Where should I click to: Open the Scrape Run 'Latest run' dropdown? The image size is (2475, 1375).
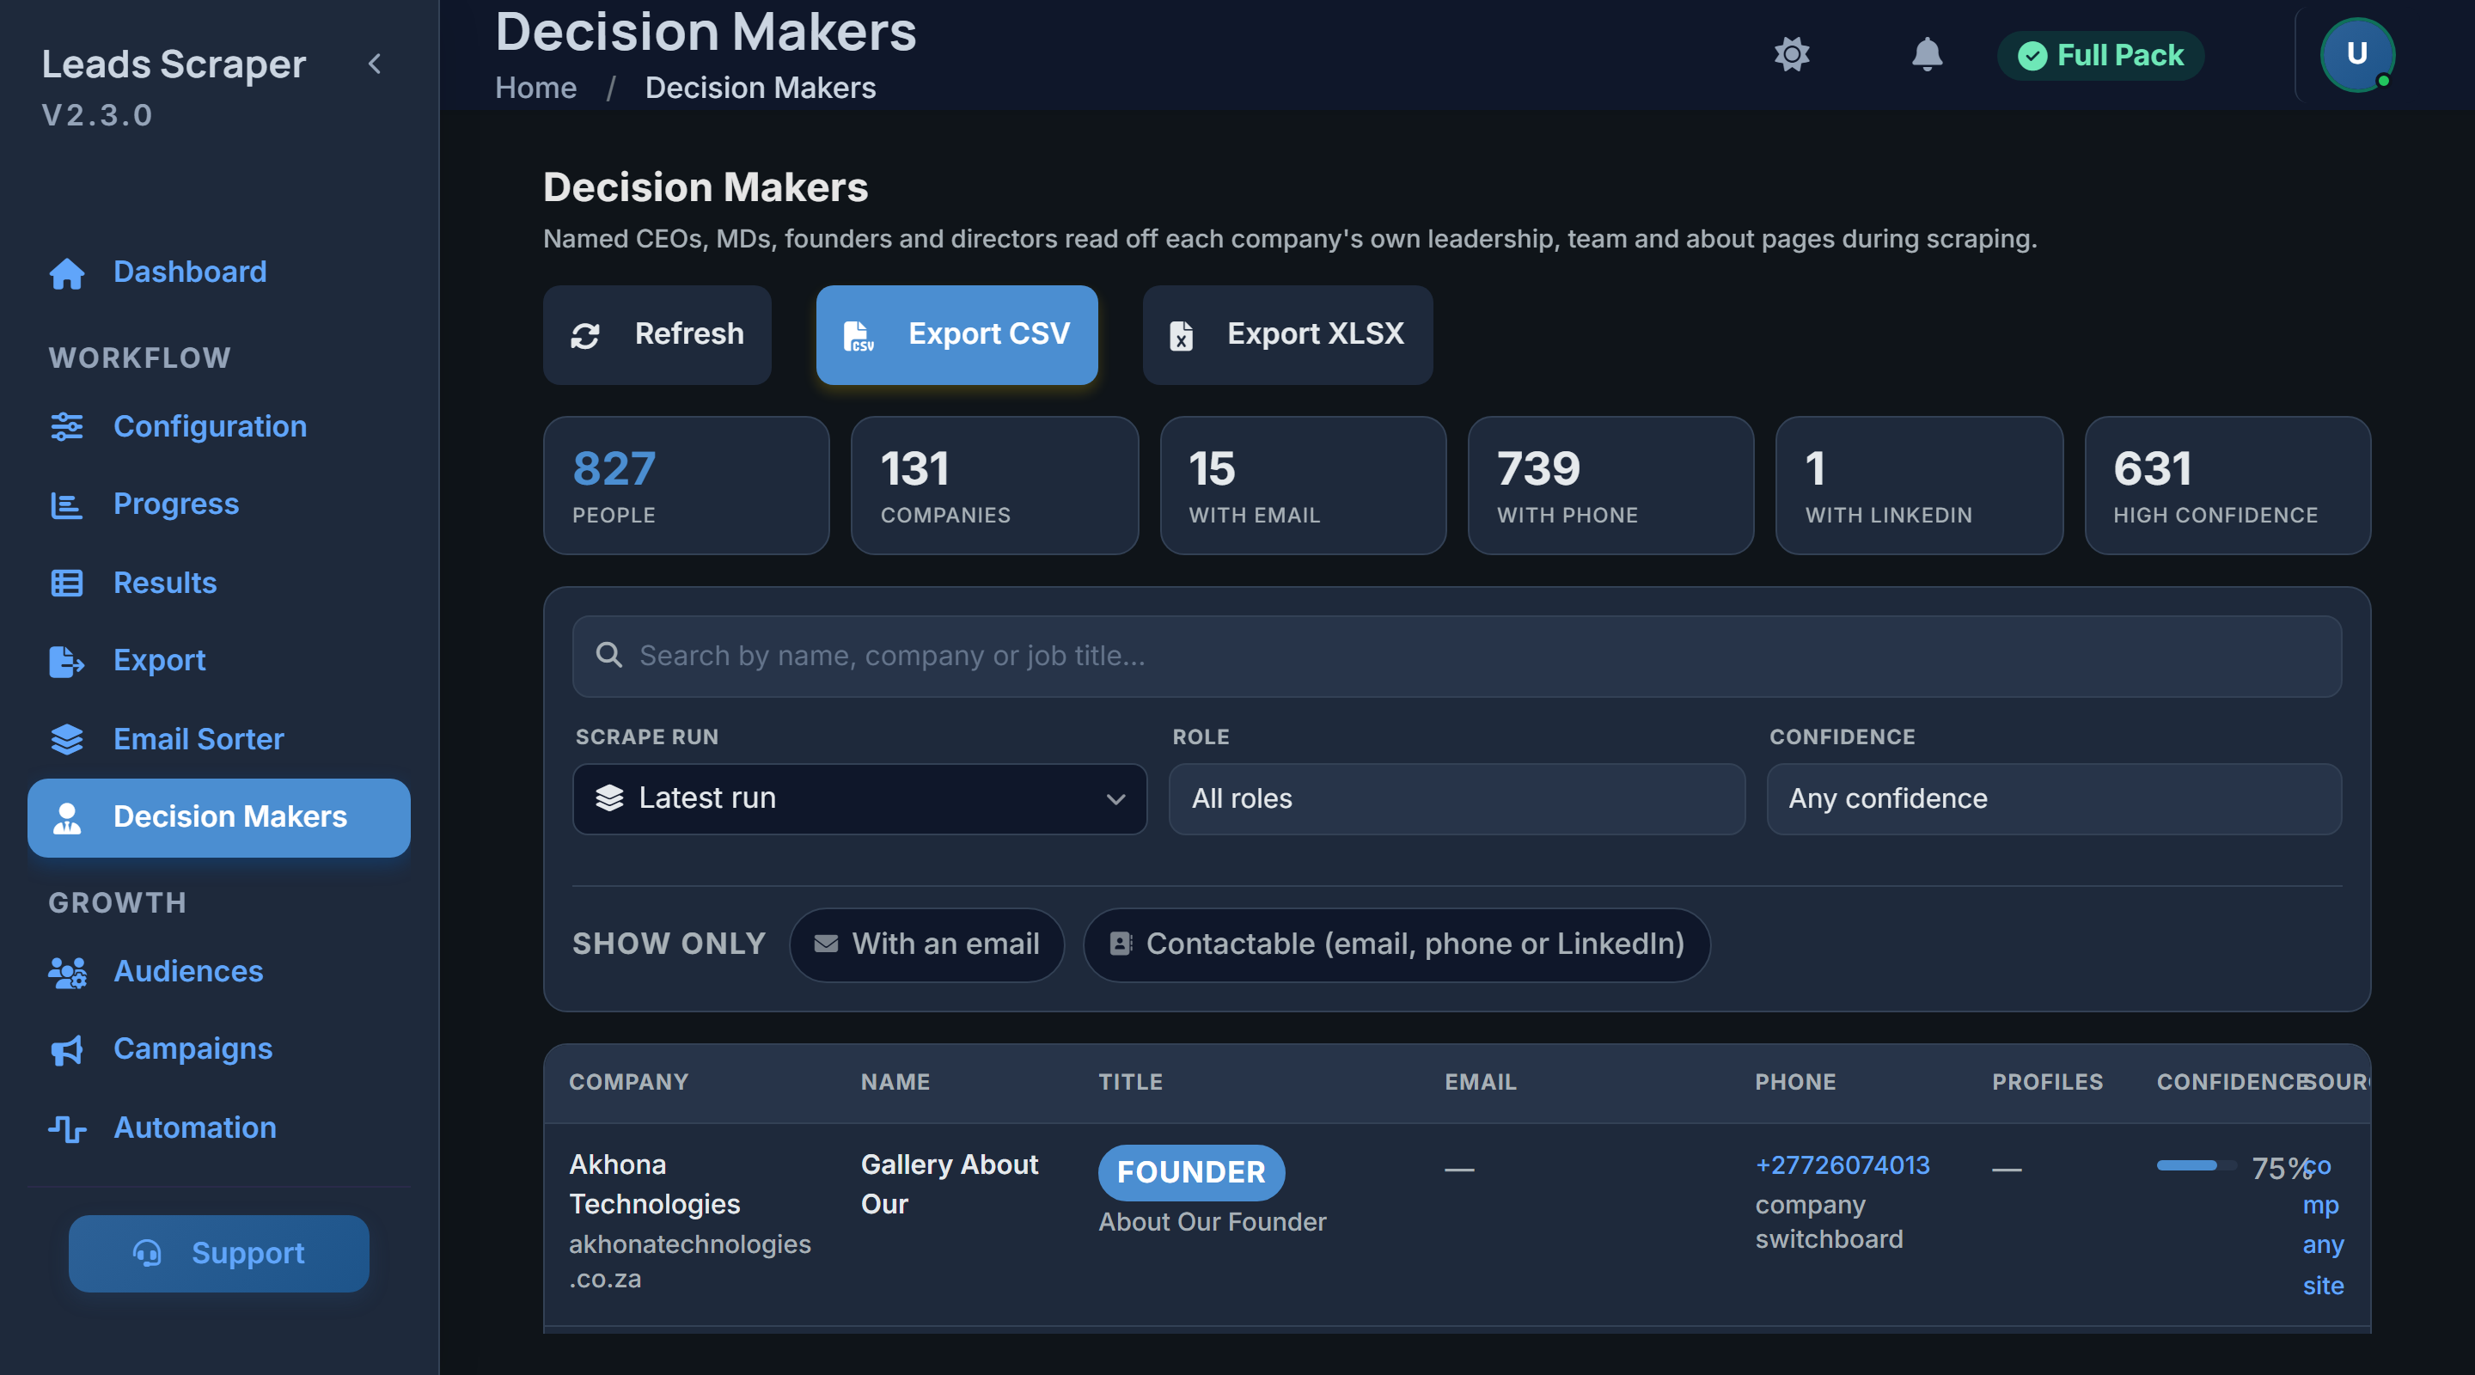tap(859, 798)
